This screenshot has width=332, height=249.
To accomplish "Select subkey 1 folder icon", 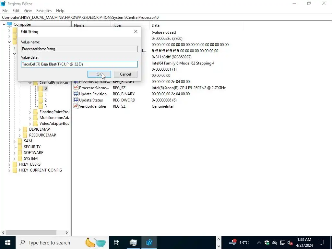I will click(41, 94).
